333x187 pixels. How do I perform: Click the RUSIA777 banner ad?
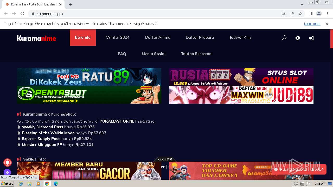click(241, 77)
